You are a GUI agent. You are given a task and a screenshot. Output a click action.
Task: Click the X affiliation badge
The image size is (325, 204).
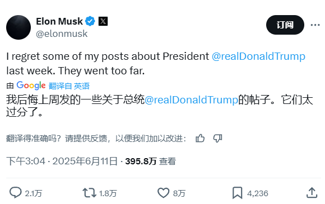[x=103, y=21]
